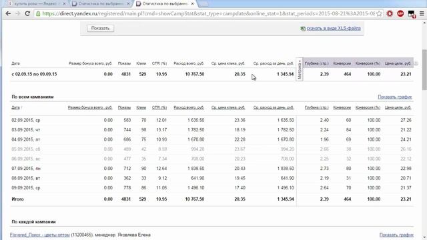Sort by 'Глубина (стр.)' column
427x240 pixels.
[x=316, y=107]
